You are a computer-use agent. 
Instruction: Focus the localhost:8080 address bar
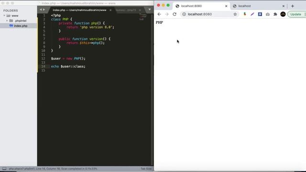tap(209, 14)
